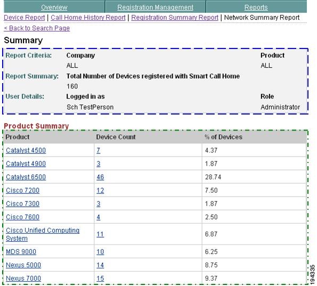Click device count 14 for Nexus 5000
Screen dimensions: 317x286
click(x=100, y=265)
